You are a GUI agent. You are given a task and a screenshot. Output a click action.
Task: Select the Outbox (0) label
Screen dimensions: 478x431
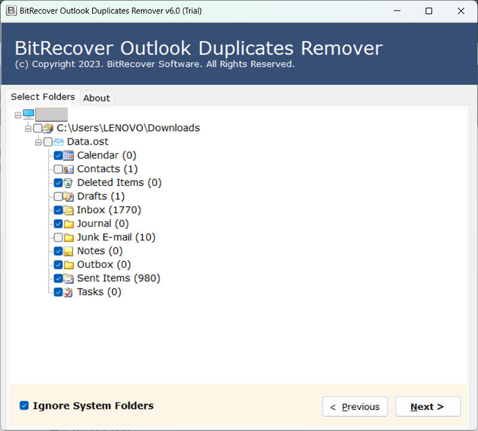pos(104,265)
